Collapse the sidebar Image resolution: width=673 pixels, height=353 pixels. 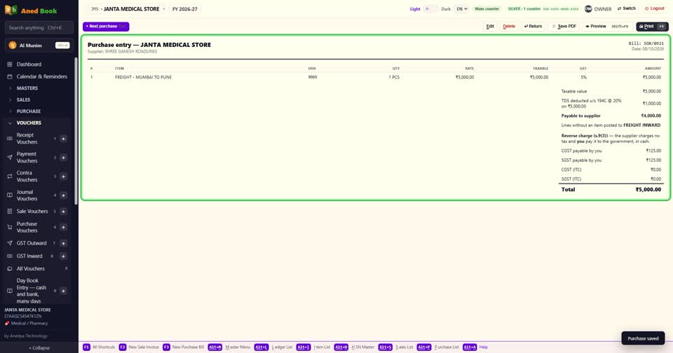(x=39, y=348)
